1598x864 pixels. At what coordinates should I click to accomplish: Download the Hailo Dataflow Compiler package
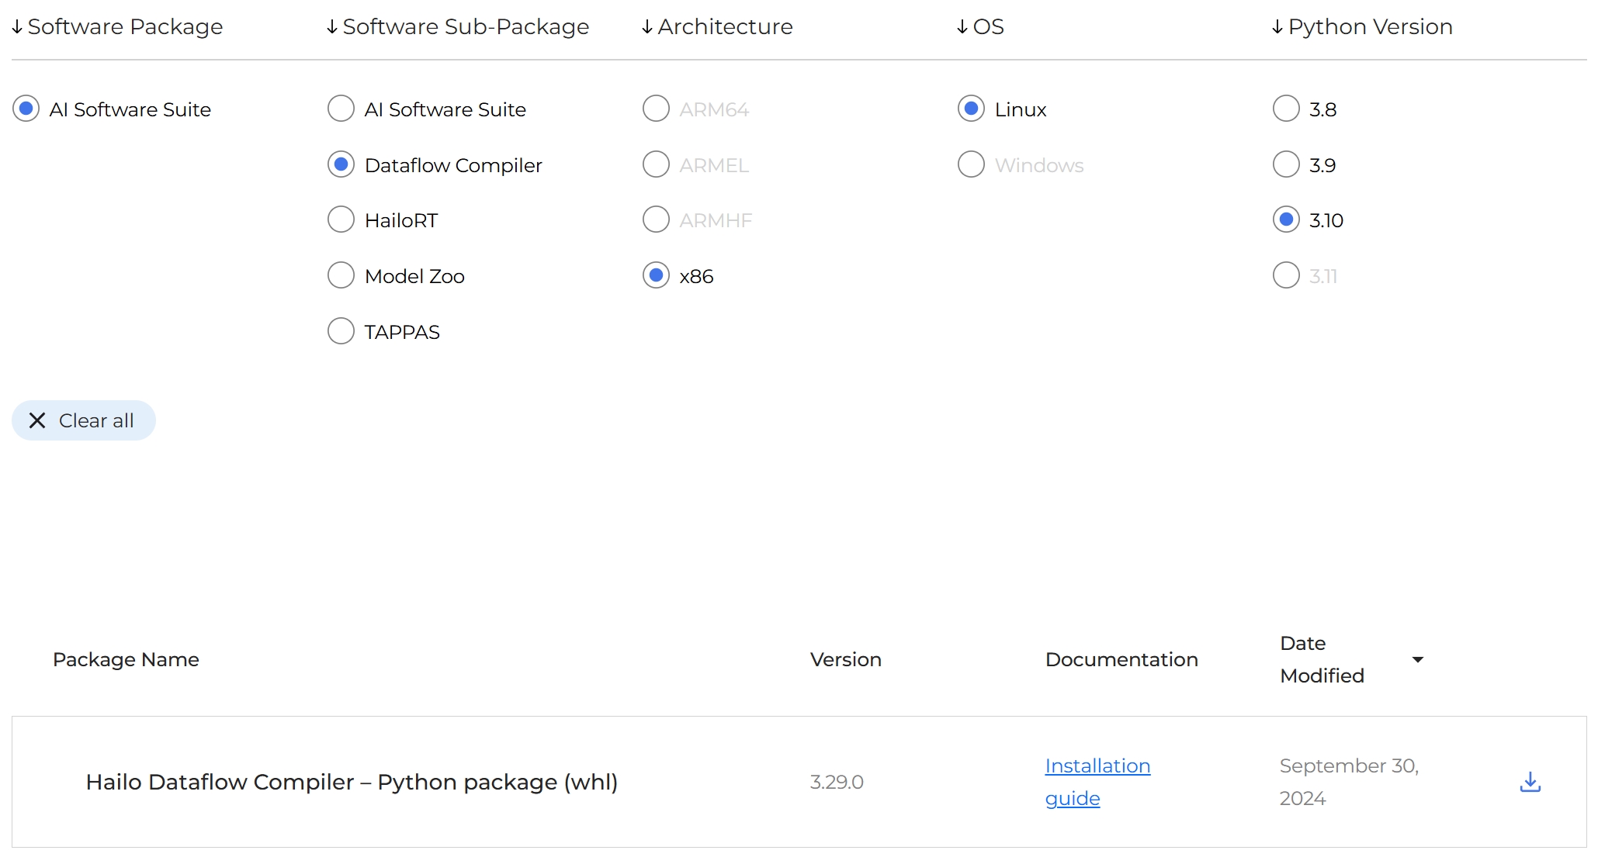point(1529,782)
